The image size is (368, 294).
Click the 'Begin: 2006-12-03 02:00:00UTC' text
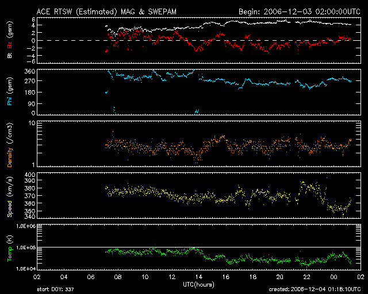[300, 11]
